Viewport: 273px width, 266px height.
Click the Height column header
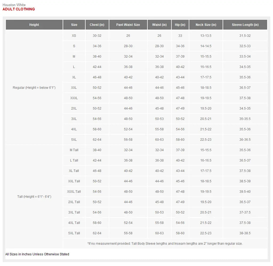[x=34, y=25]
